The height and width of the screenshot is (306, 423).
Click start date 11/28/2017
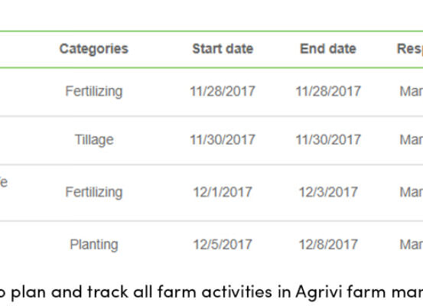[223, 91]
